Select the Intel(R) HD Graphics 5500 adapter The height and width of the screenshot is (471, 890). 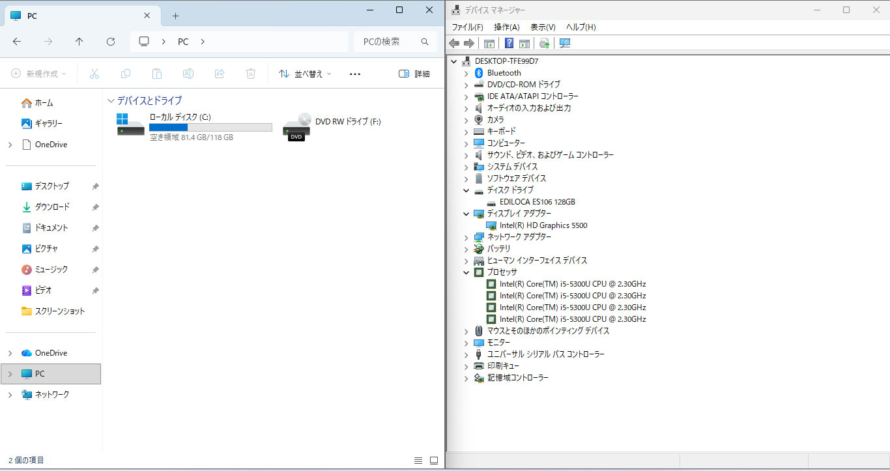[543, 225]
